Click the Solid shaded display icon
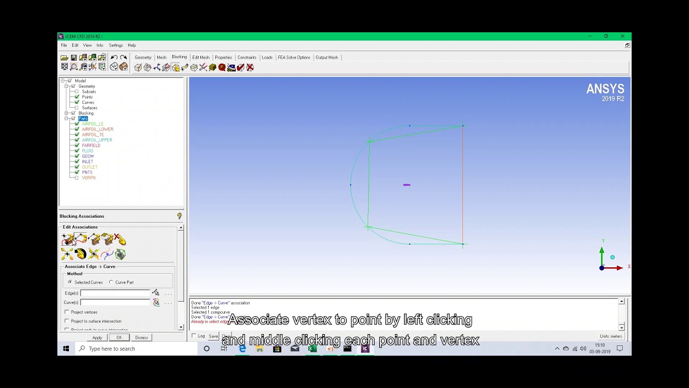 click(123, 67)
